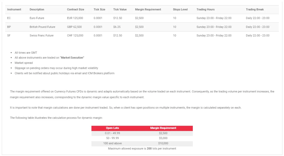Click the $6.25 tick value cell
Viewport: 284px width, 156px height.
(117, 27)
